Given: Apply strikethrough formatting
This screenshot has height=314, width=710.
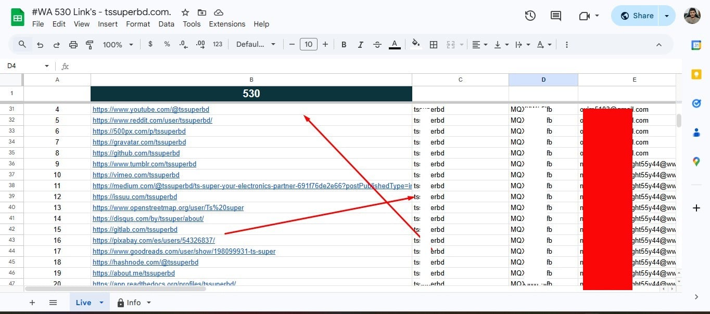Looking at the screenshot, I should click(377, 44).
